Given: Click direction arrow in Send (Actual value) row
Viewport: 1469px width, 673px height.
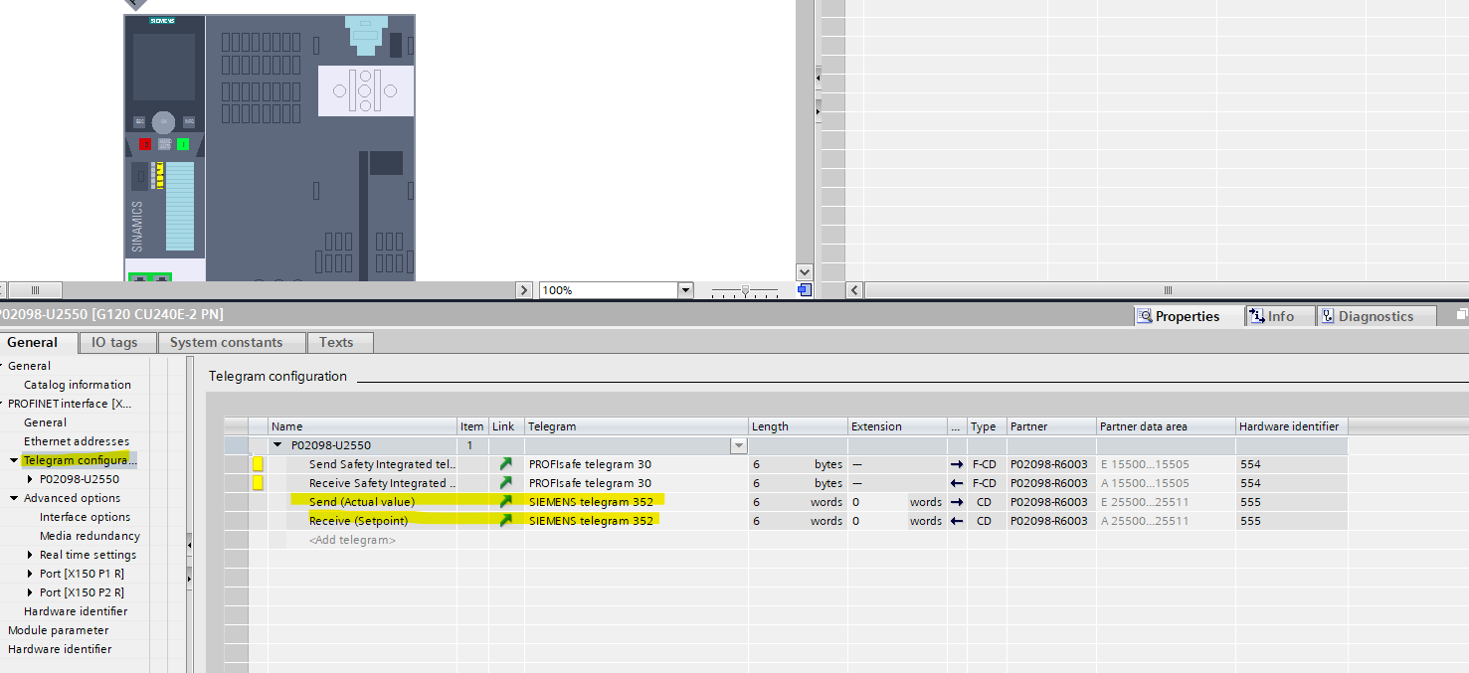Looking at the screenshot, I should click(x=957, y=502).
